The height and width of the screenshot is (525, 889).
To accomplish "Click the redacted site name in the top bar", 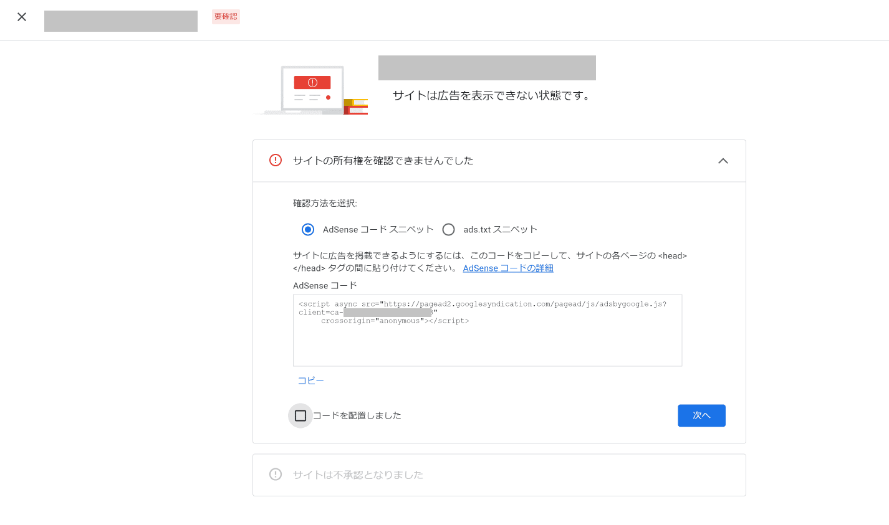I will 121,21.
